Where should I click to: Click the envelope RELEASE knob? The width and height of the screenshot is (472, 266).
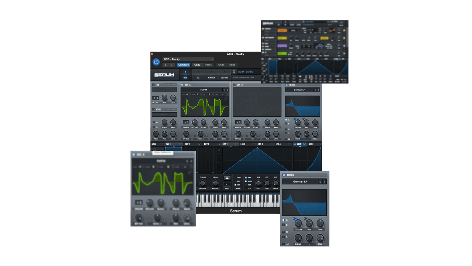(215, 183)
